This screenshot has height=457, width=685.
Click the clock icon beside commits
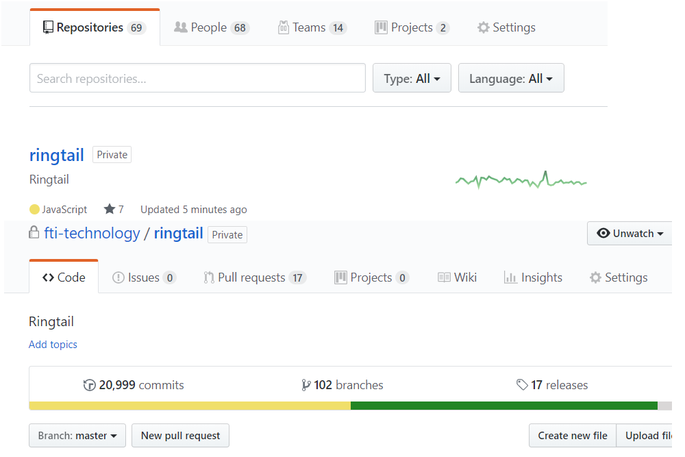tap(90, 385)
